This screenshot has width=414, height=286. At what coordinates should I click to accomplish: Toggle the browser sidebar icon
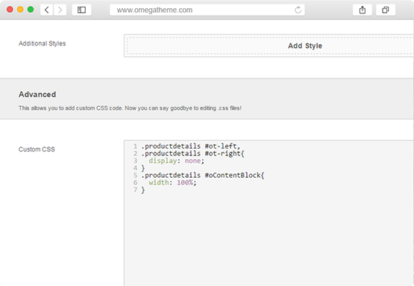tap(81, 10)
